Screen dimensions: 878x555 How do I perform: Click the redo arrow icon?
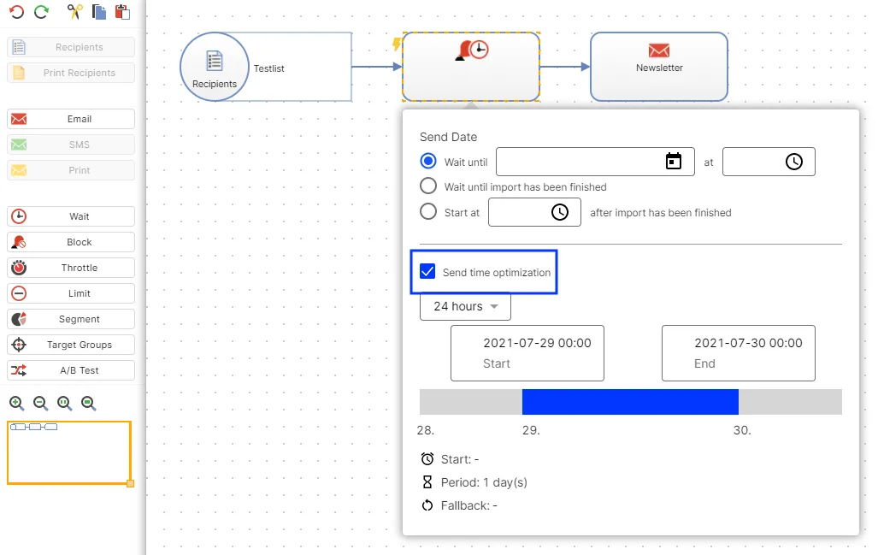tap(41, 12)
